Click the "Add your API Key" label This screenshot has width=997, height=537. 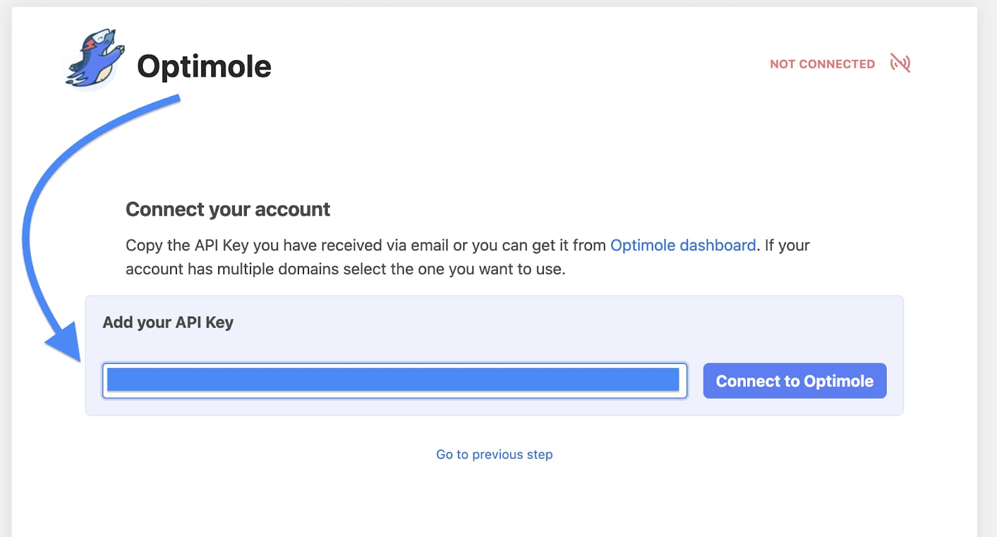pyautogui.click(x=168, y=323)
